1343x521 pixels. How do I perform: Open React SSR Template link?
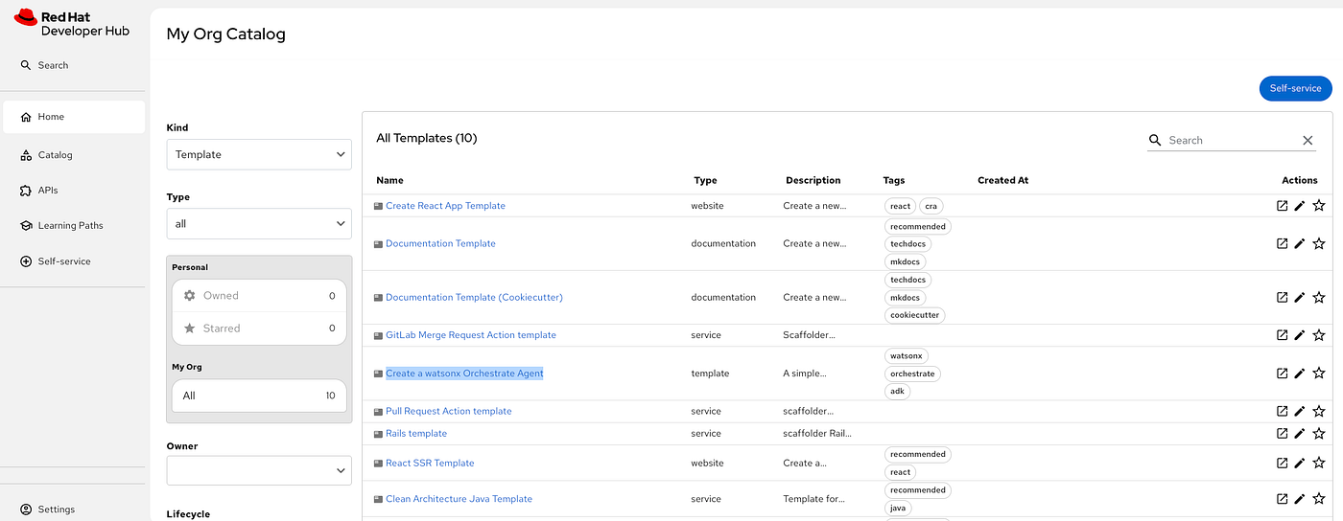[x=430, y=464]
